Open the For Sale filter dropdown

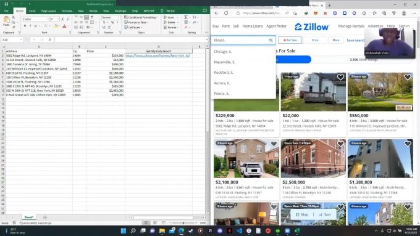[x=290, y=40]
